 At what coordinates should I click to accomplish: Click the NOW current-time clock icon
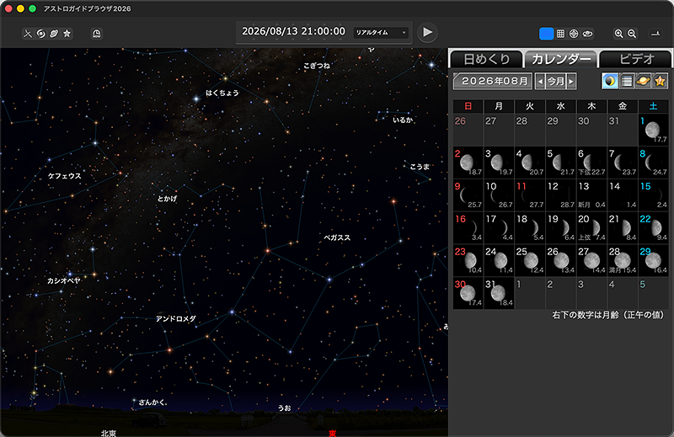(97, 34)
